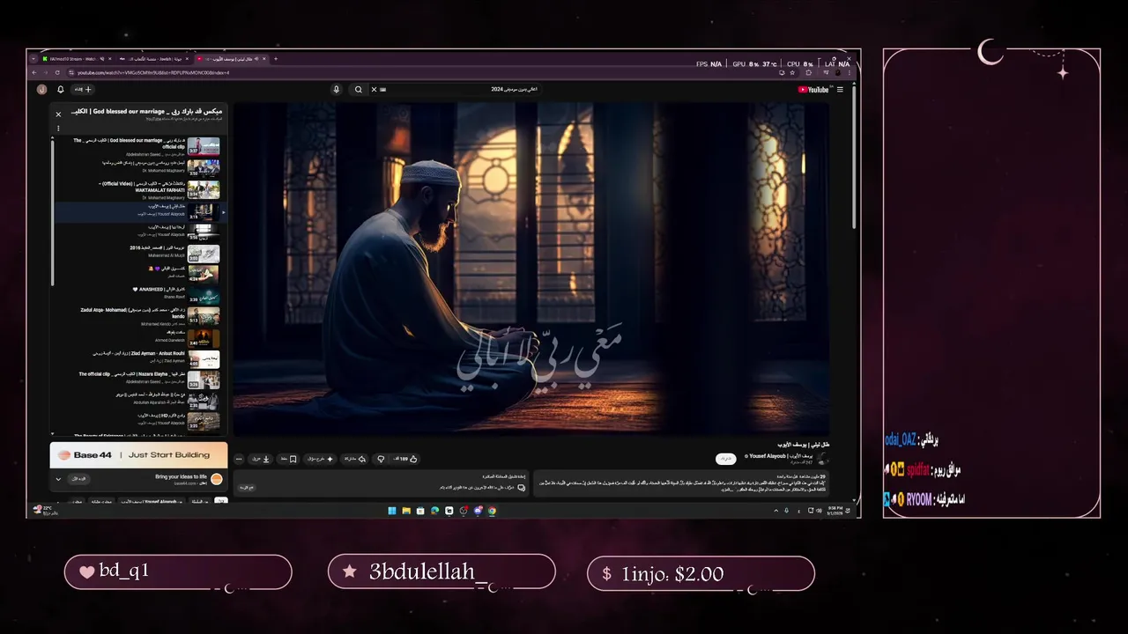
Task: Click the Share arrow button below video
Action: 355,459
